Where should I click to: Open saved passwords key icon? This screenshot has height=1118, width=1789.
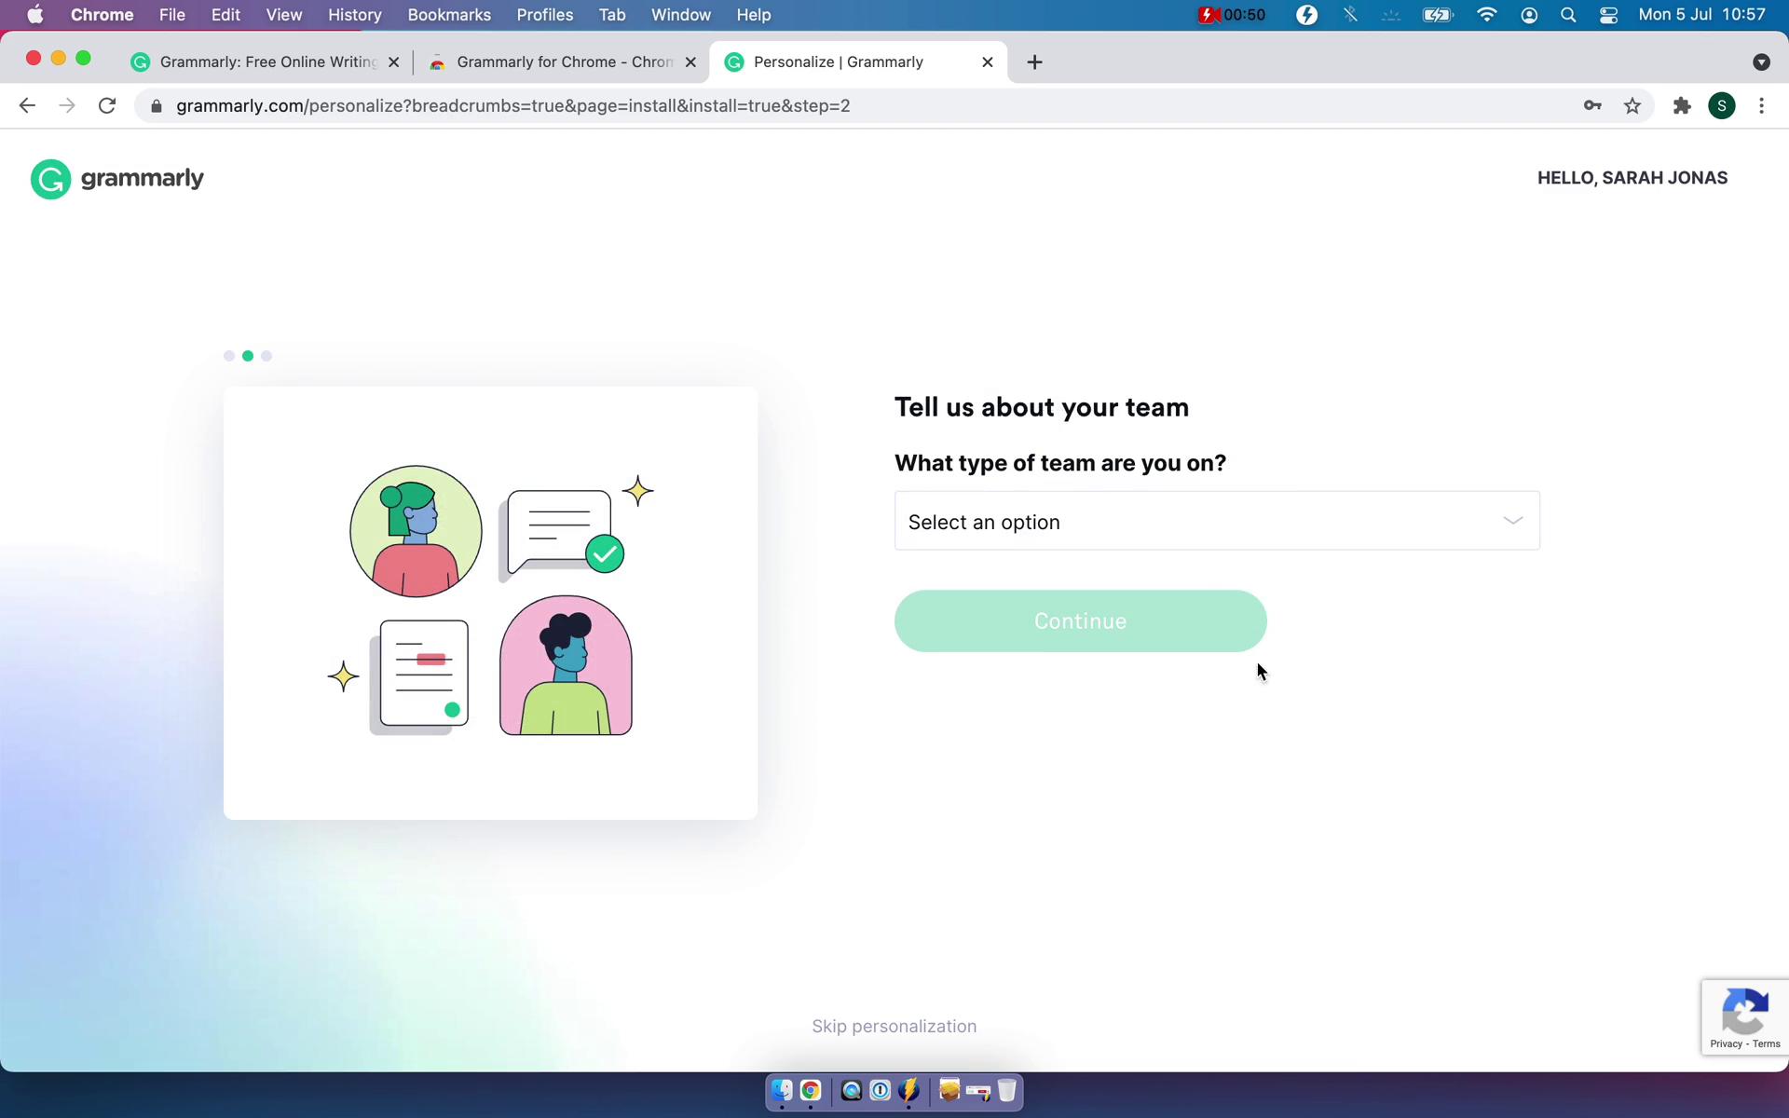coord(1592,106)
